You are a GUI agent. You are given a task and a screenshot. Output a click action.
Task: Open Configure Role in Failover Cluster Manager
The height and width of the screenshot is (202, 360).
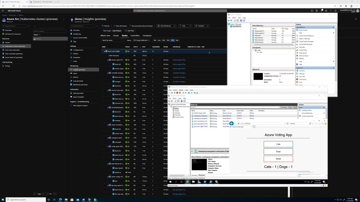pyautogui.click(x=307, y=110)
